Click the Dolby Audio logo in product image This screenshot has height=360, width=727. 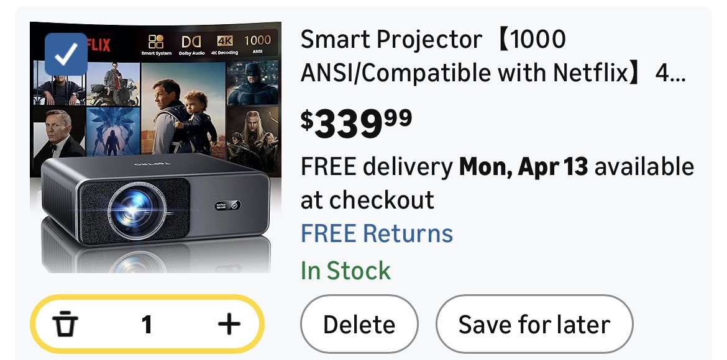pyautogui.click(x=190, y=44)
